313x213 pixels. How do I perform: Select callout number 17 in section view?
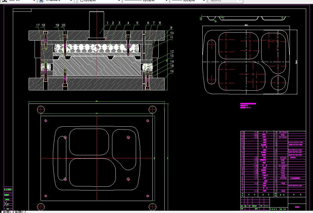(38, 25)
